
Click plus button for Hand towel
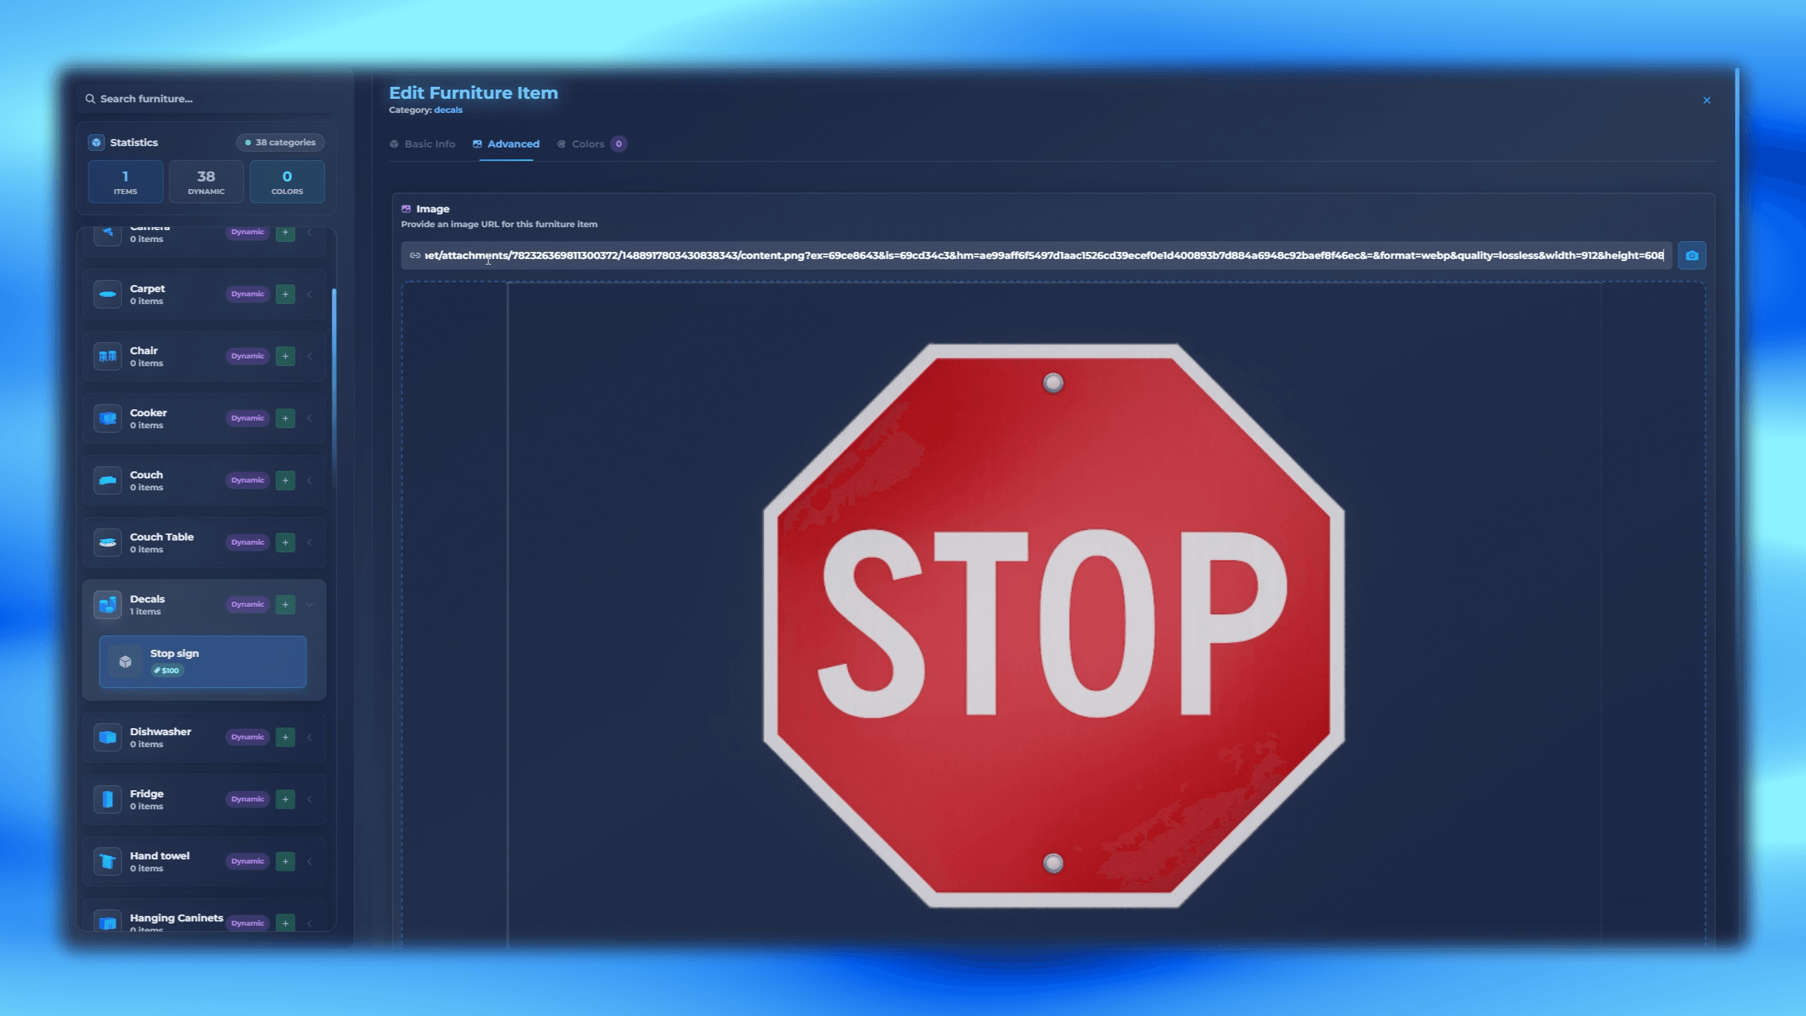pos(285,861)
